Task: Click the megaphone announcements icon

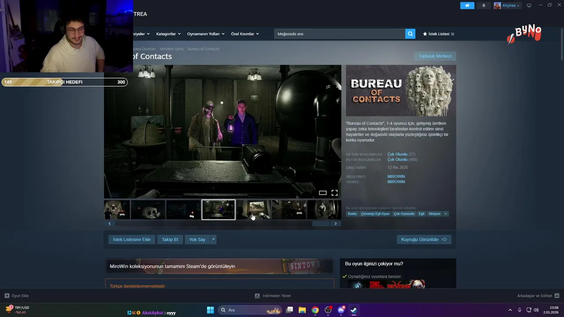Action: (x=467, y=6)
